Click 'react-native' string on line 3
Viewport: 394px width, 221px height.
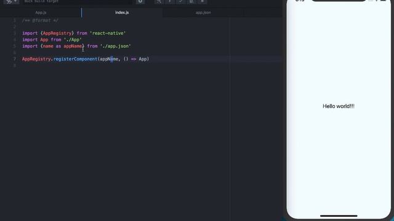coord(108,33)
